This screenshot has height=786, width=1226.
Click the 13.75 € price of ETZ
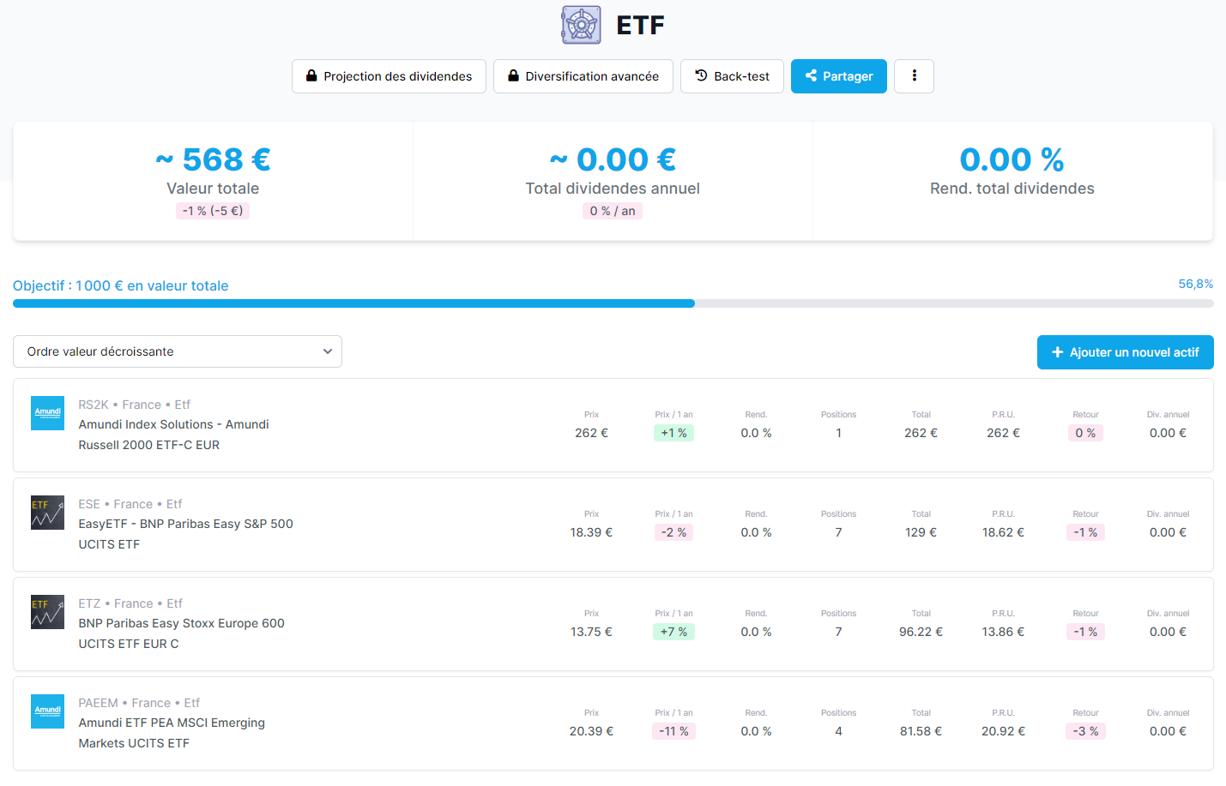point(591,632)
